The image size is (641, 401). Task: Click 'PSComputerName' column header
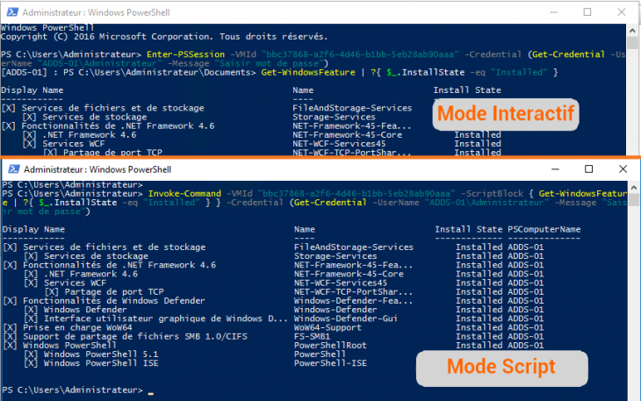[544, 230]
